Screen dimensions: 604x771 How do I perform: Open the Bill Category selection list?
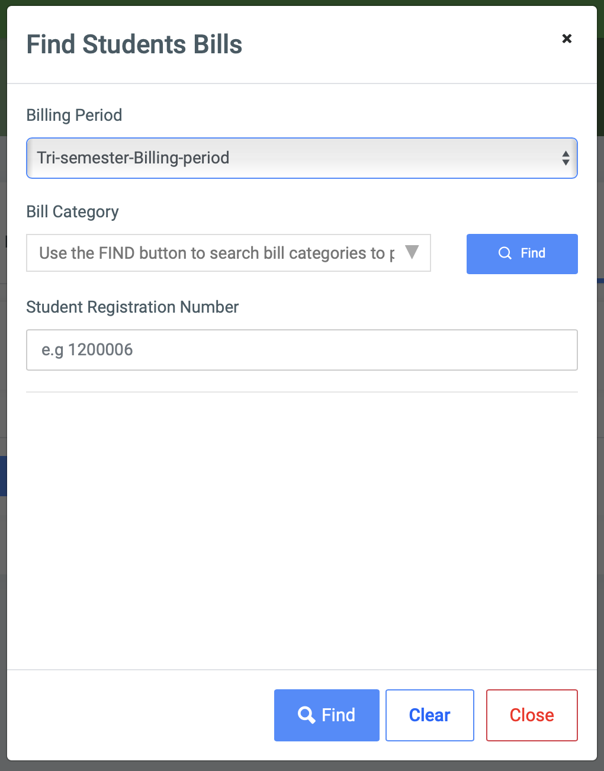pos(229,253)
